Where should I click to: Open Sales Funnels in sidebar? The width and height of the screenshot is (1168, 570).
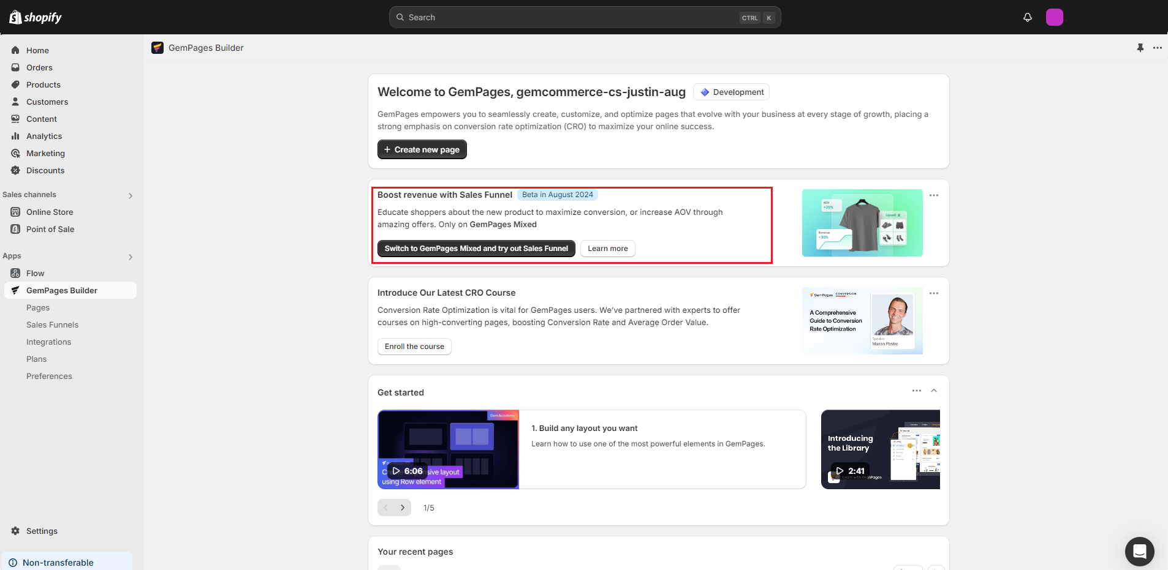[x=52, y=324]
